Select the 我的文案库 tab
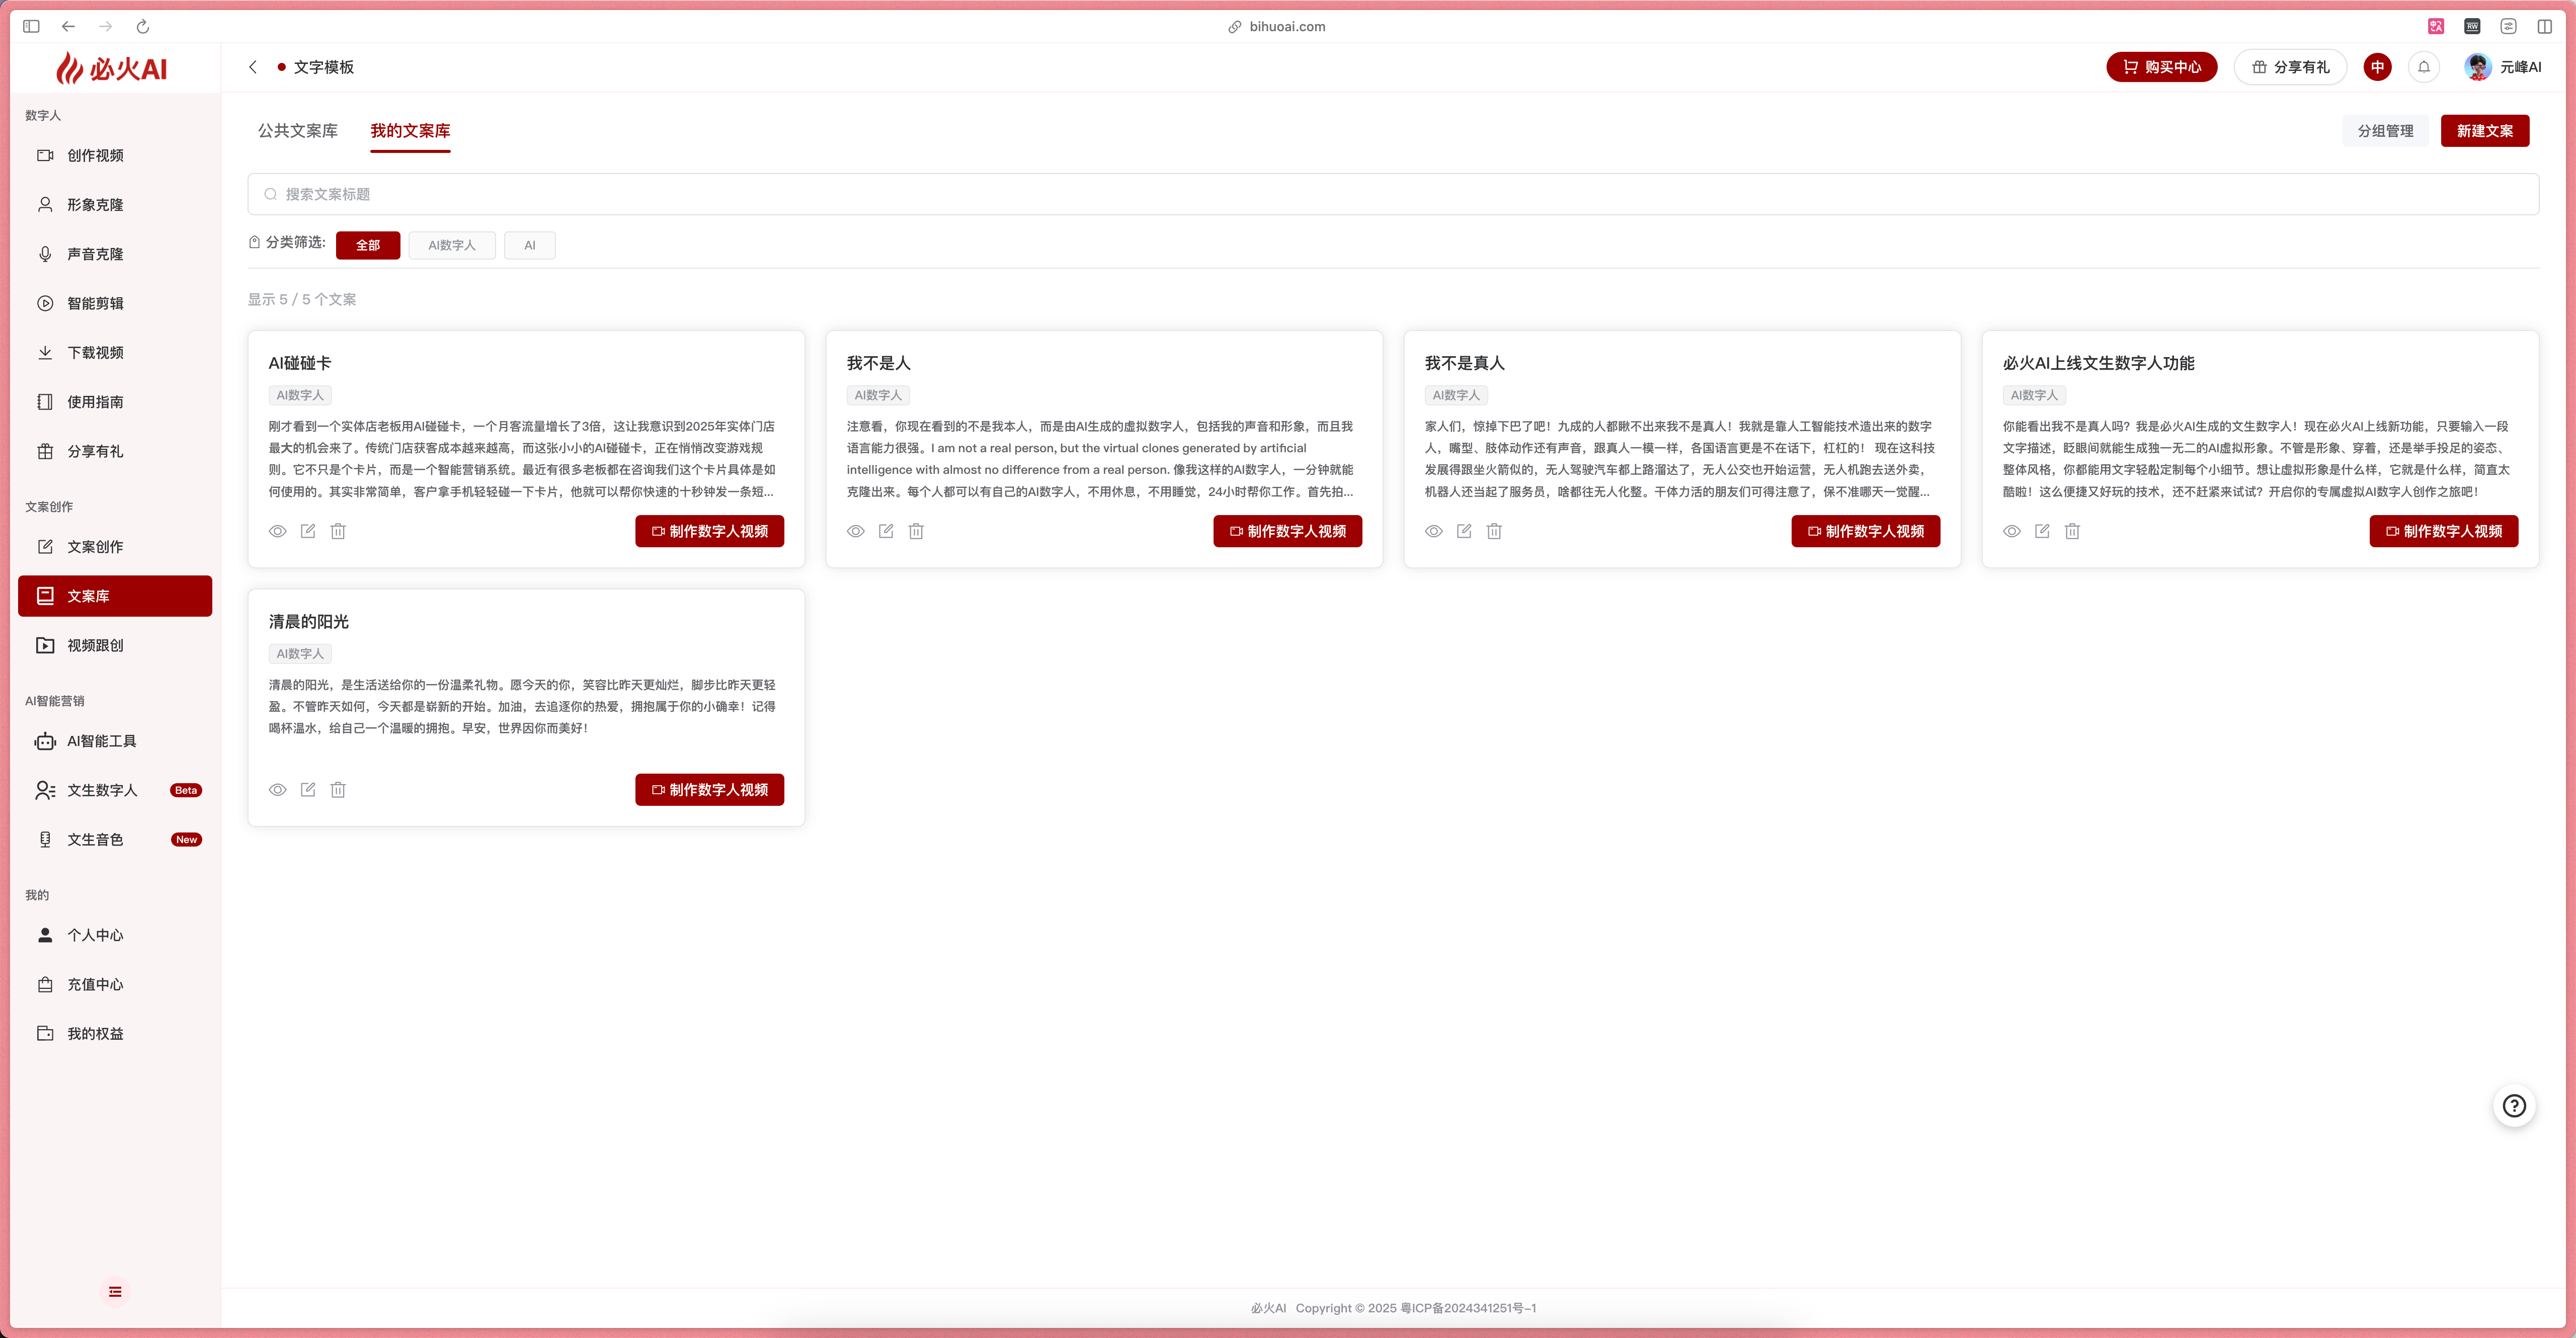Image resolution: width=2576 pixels, height=1338 pixels. [410, 131]
